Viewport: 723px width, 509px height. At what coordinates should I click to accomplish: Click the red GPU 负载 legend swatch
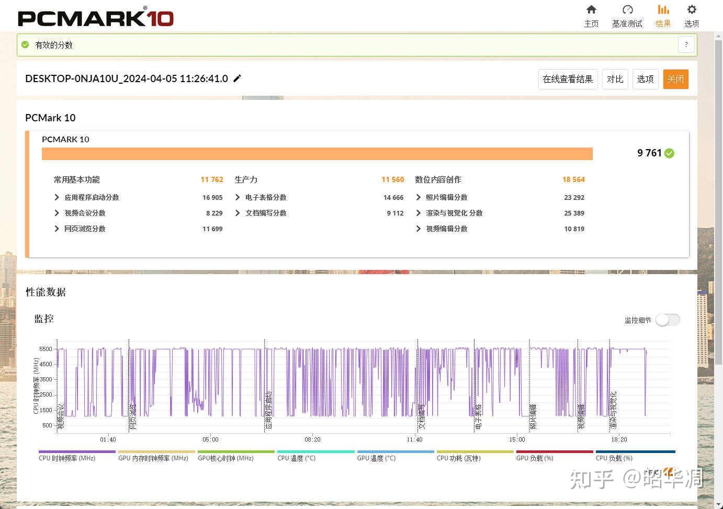[555, 451]
